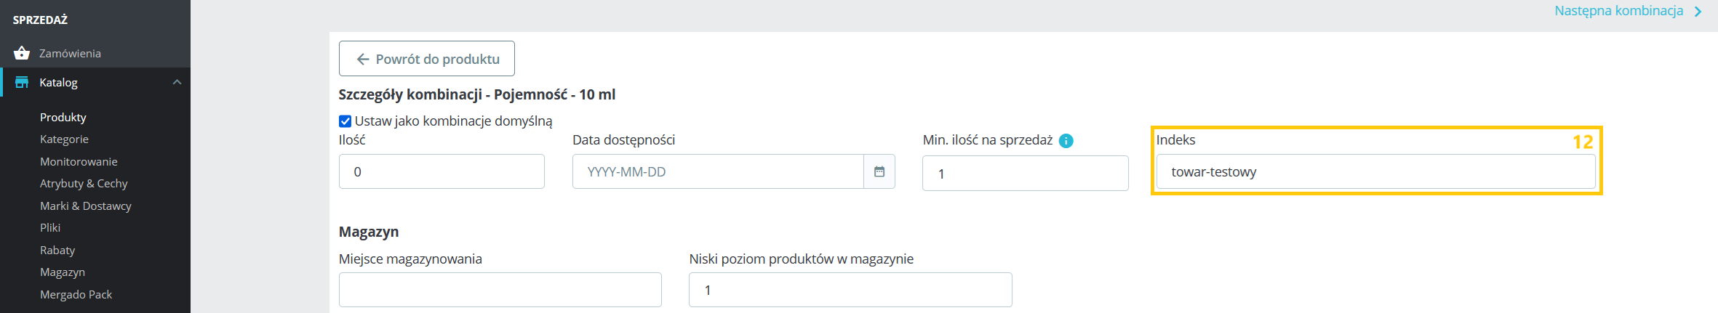
Task: Open Produkty in the sidebar
Action: coord(63,117)
